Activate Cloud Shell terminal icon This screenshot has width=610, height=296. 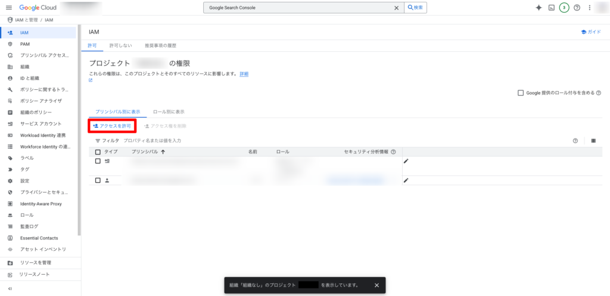click(552, 8)
